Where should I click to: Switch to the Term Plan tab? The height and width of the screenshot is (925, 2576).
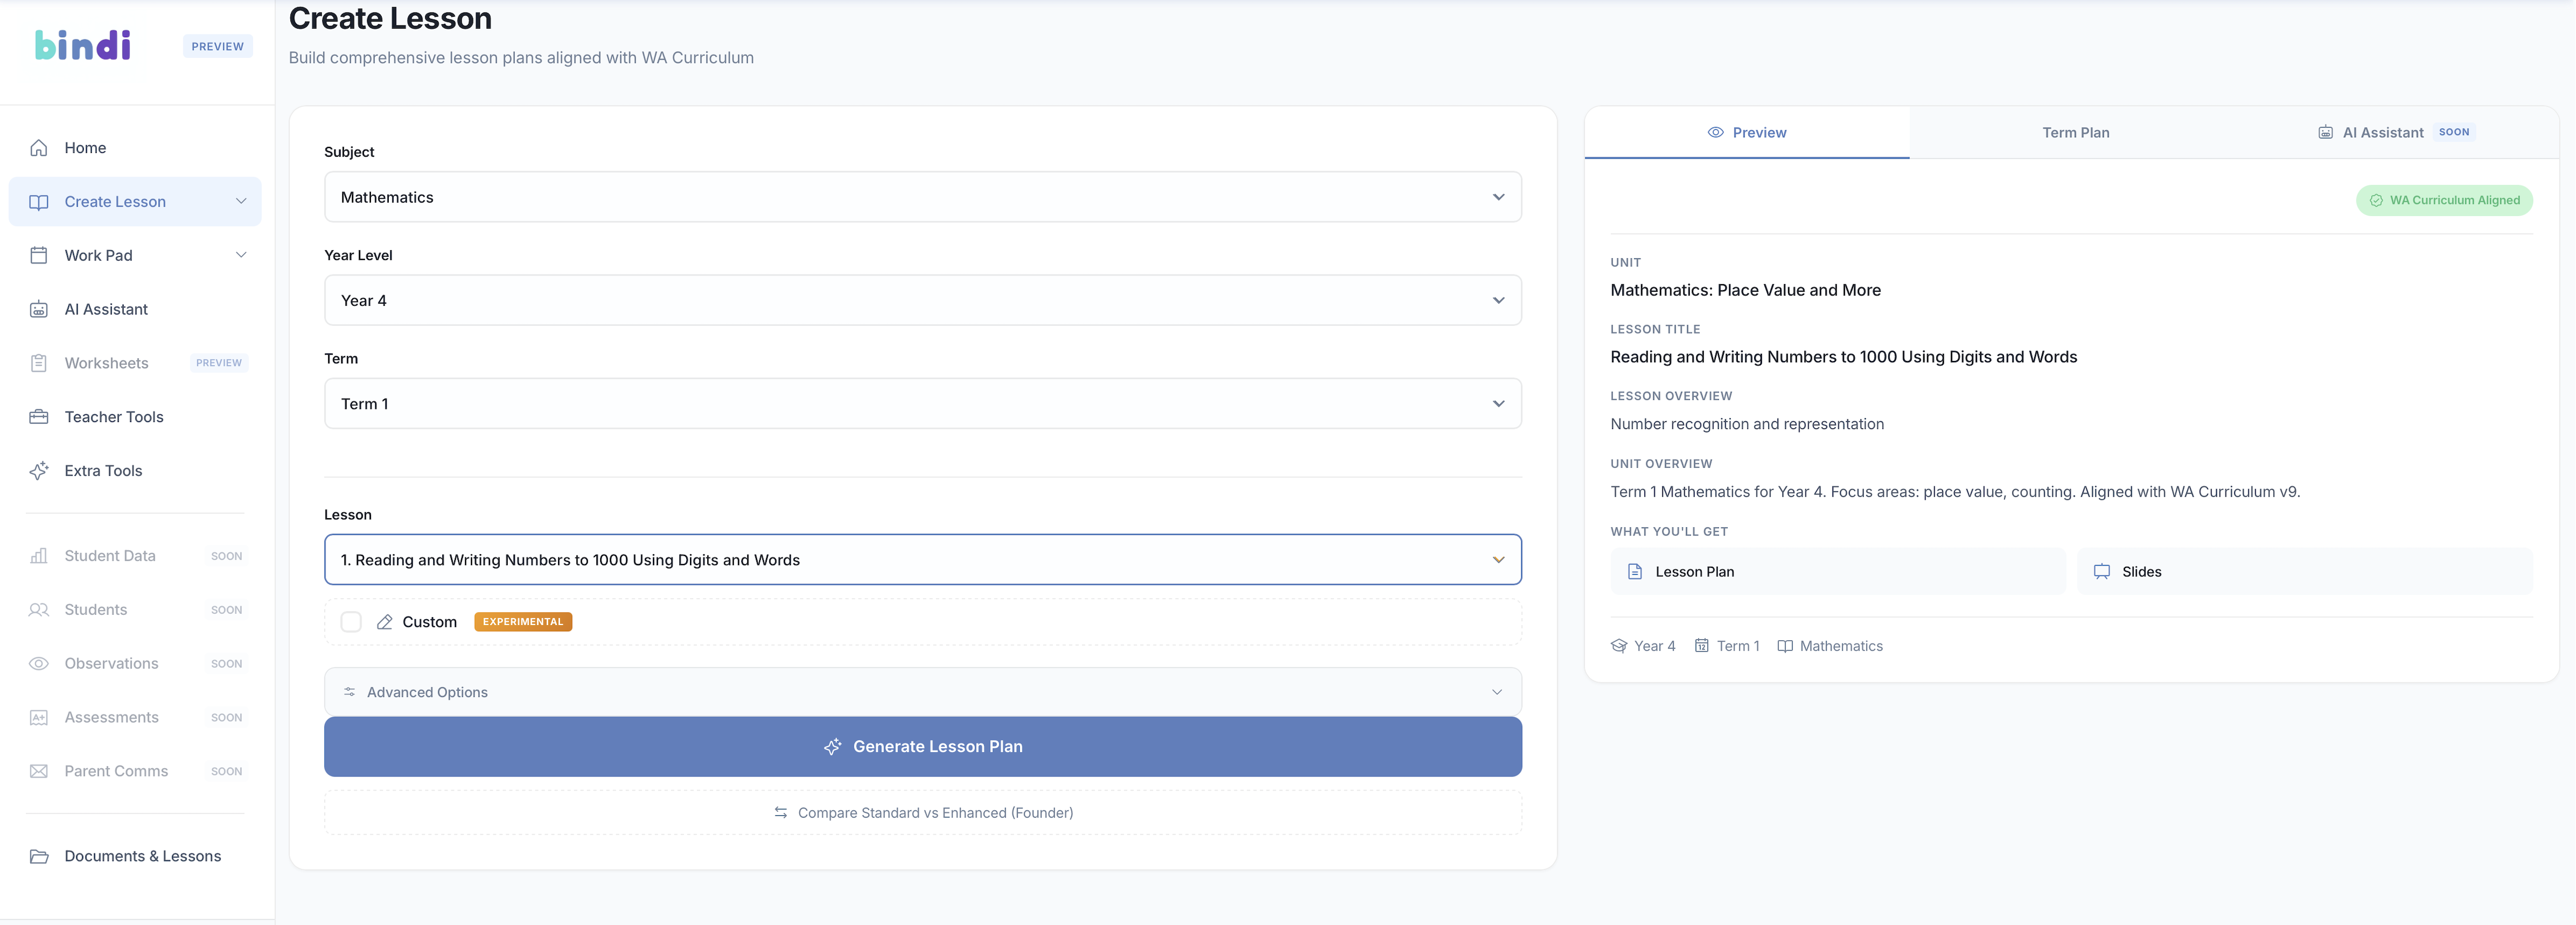click(2075, 132)
